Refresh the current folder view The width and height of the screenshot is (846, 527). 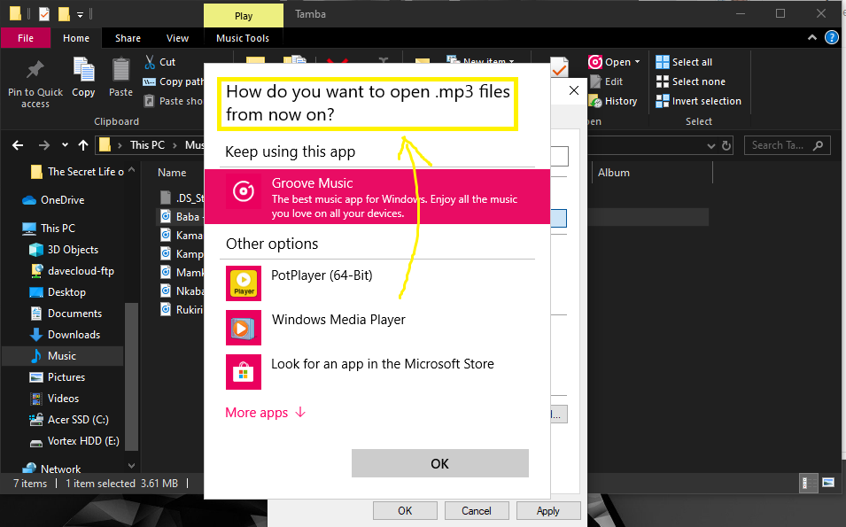pos(726,145)
